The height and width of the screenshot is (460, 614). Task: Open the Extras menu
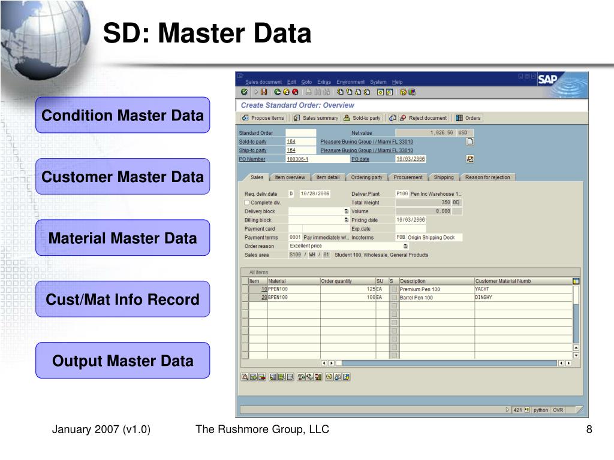[324, 81]
